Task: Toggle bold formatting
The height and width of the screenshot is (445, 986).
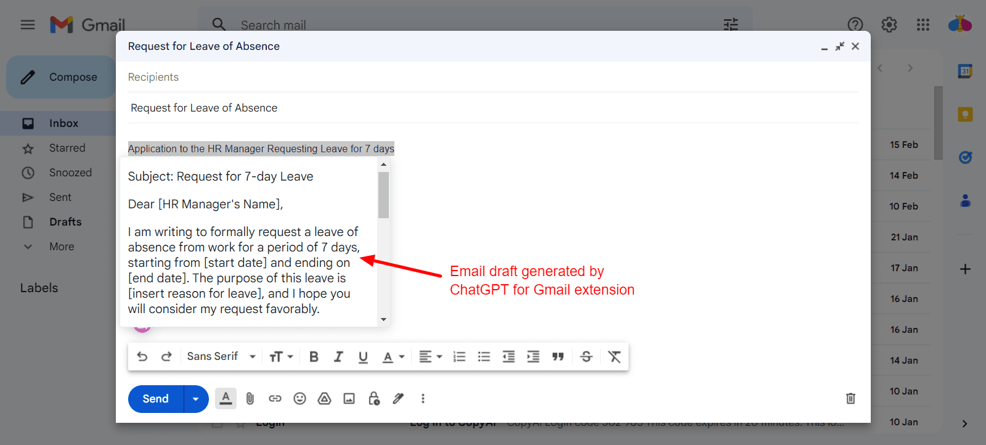Action: (x=314, y=357)
